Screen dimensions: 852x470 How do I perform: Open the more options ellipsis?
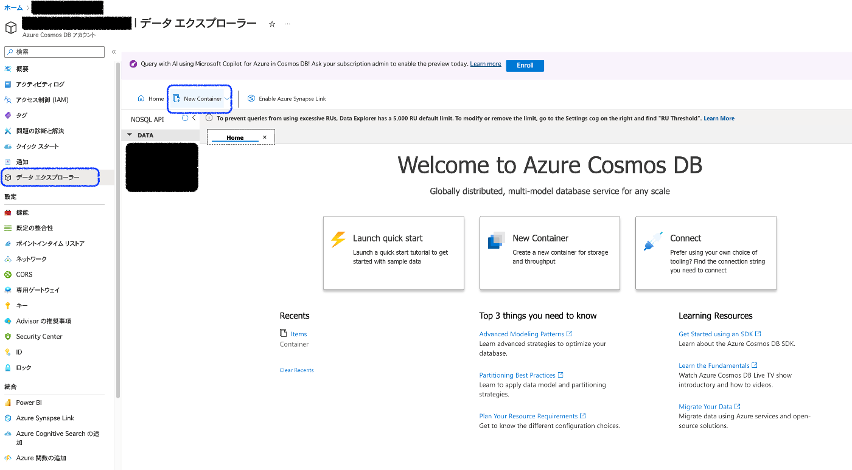click(x=287, y=24)
